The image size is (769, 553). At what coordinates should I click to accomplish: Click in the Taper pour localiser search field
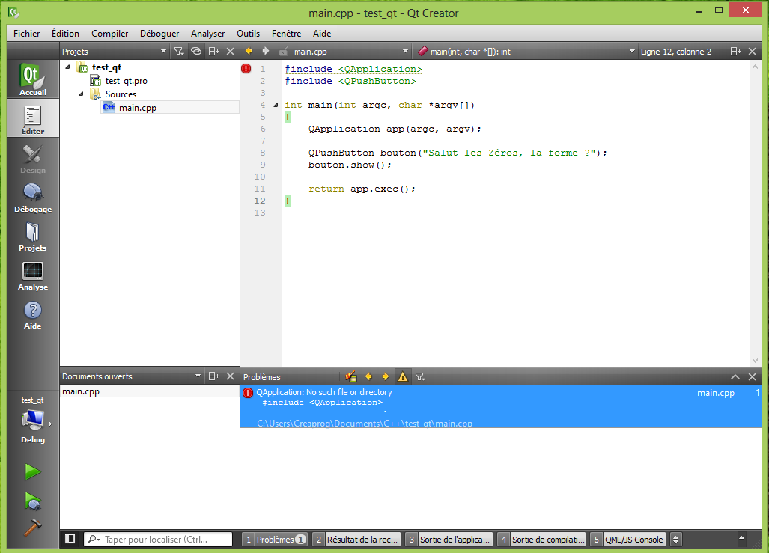[157, 539]
